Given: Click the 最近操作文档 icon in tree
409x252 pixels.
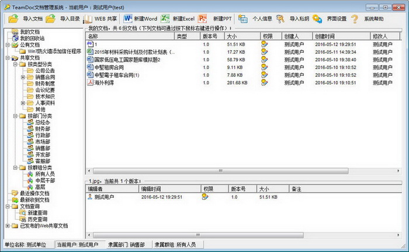Looking at the screenshot, I should (15, 194).
